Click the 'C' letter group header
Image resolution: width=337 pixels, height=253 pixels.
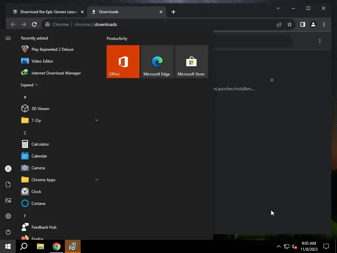(x=25, y=133)
